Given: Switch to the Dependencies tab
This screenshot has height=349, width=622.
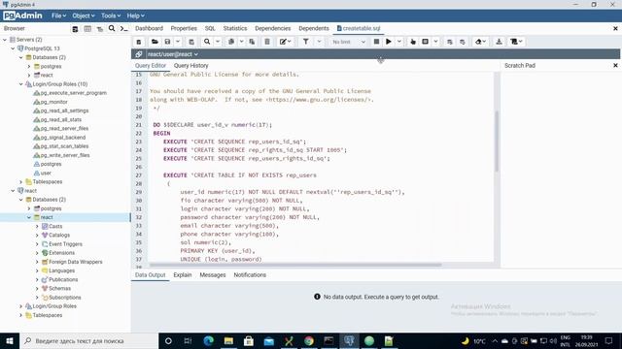Looking at the screenshot, I should [x=272, y=28].
